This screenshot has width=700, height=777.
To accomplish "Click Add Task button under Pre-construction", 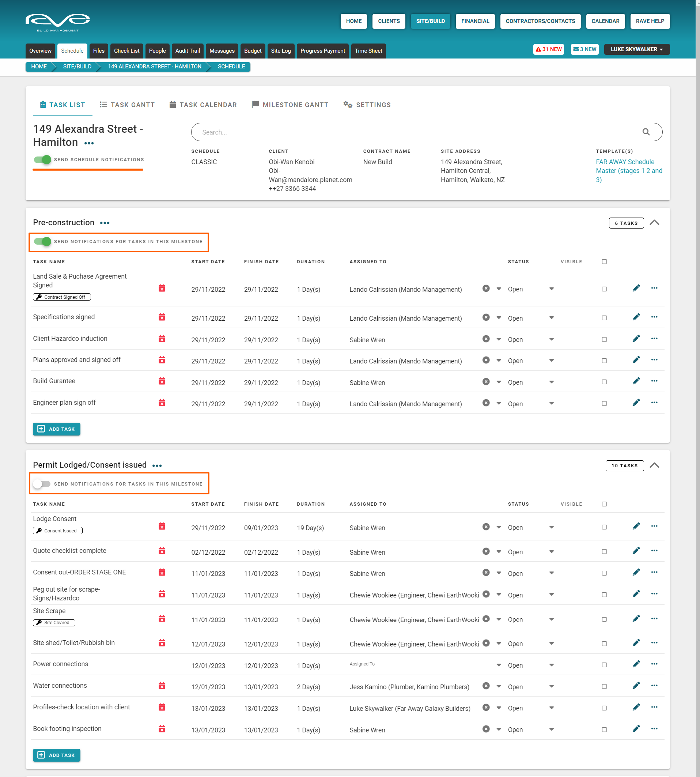I will tap(57, 429).
